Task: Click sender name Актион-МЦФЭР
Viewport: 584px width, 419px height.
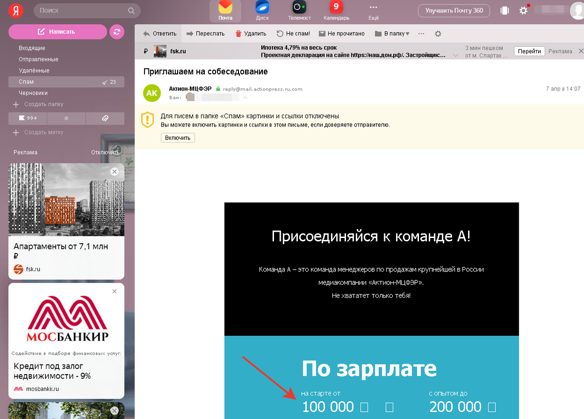Action: (191, 89)
